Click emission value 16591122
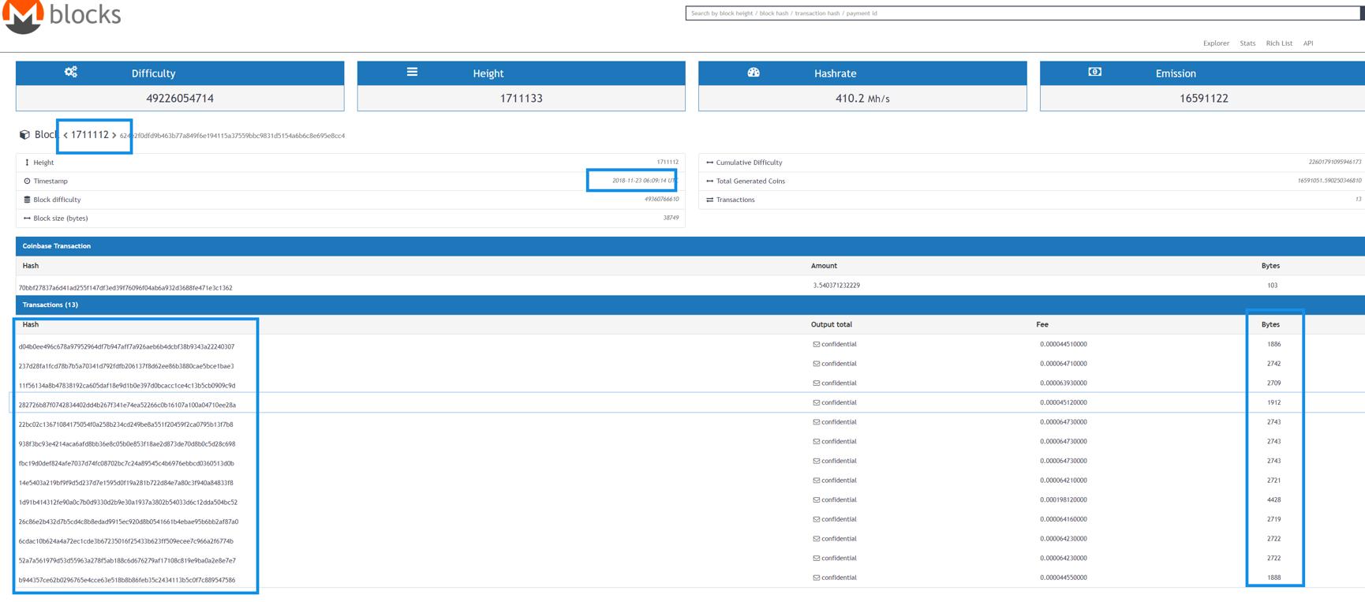 [x=1204, y=99]
